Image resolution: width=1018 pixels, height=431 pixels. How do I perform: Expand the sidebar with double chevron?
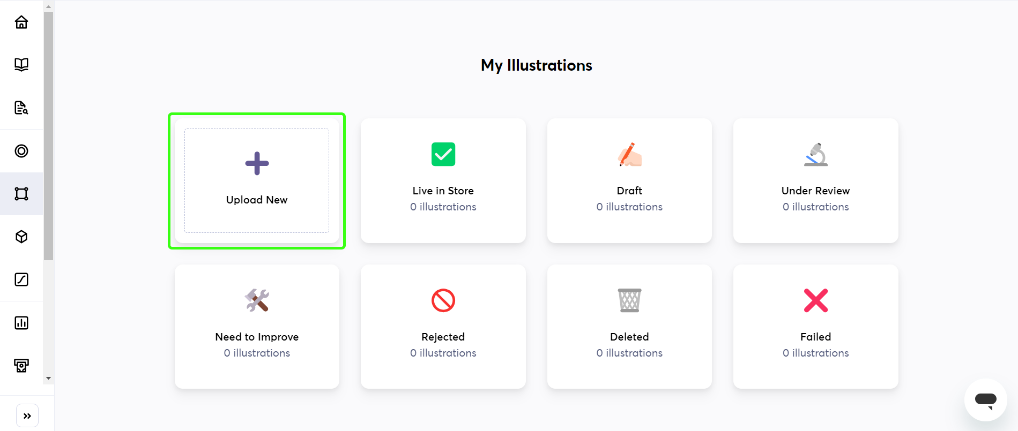click(x=27, y=416)
